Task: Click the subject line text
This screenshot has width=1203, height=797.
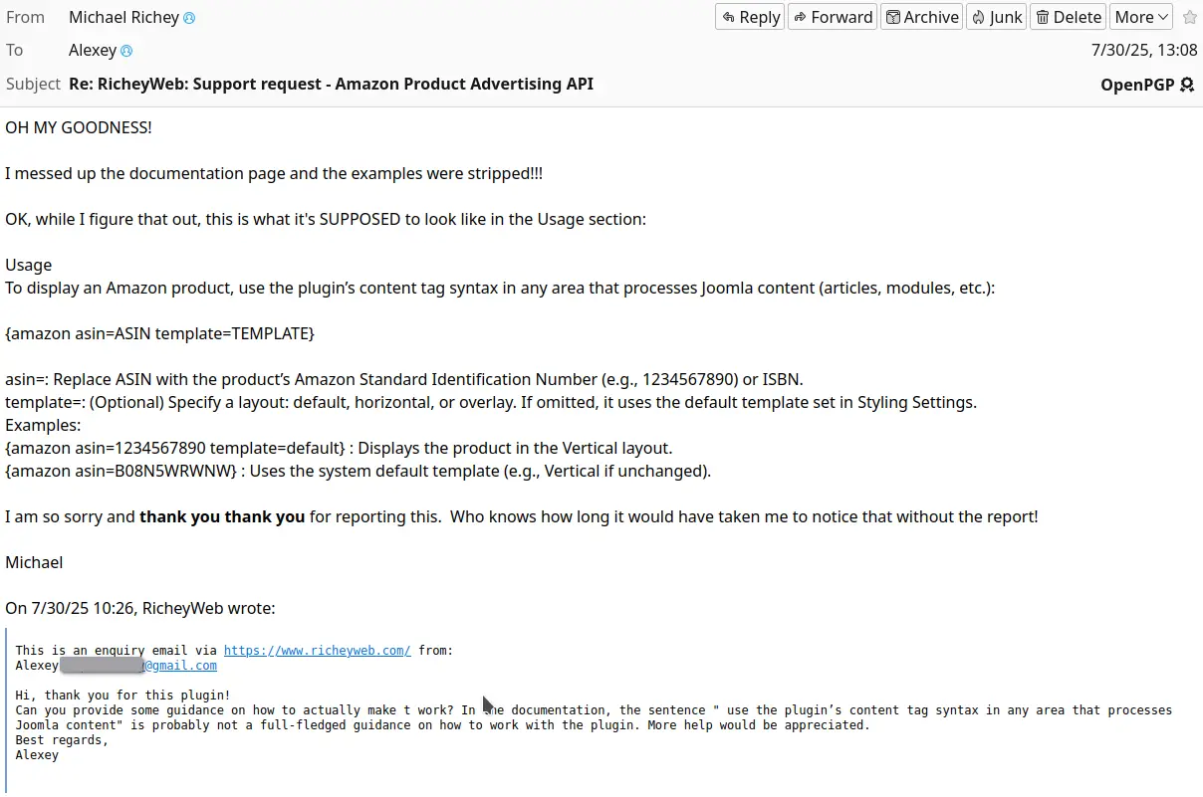Action: click(x=331, y=84)
